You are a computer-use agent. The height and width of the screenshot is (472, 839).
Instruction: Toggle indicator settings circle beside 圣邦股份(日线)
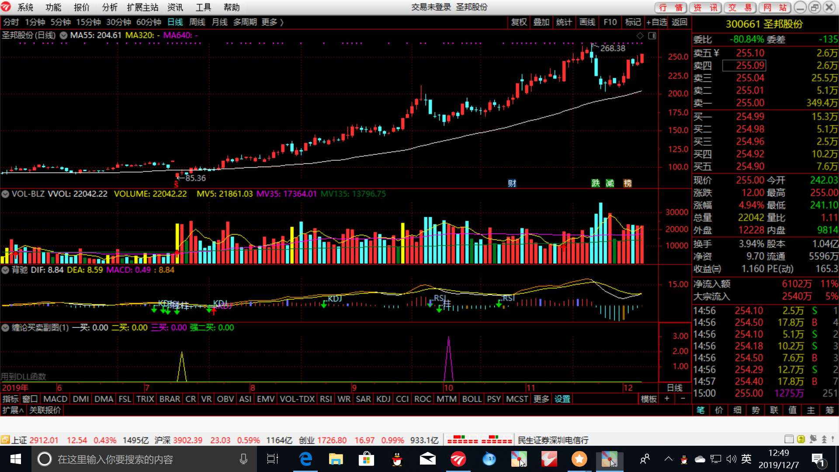click(x=63, y=35)
